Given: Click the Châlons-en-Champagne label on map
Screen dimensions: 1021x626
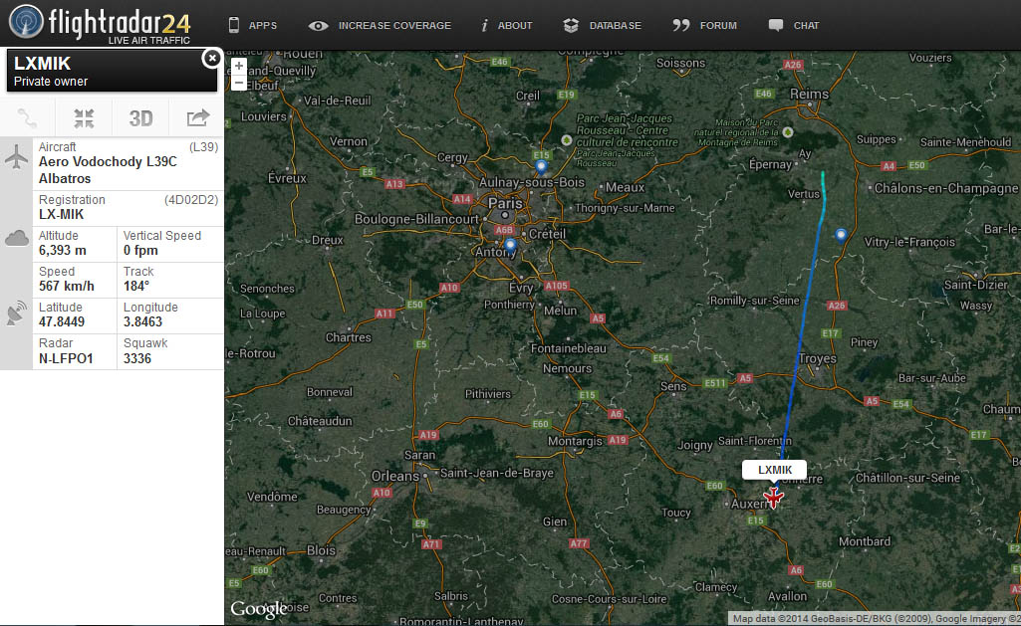Looking at the screenshot, I should tap(946, 188).
